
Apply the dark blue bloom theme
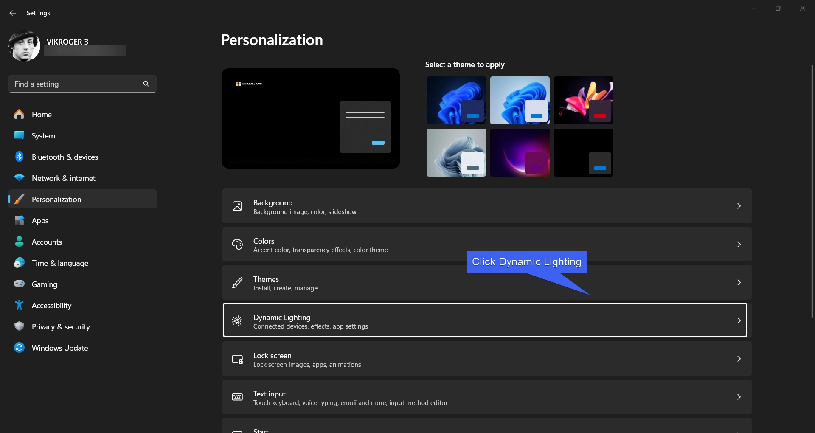tap(456, 101)
